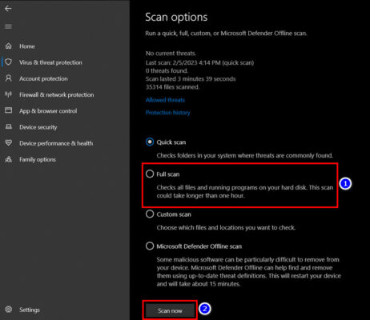370x320 pixels.
Task: Click the Virus & threat protection shield icon
Action: coord(9,62)
